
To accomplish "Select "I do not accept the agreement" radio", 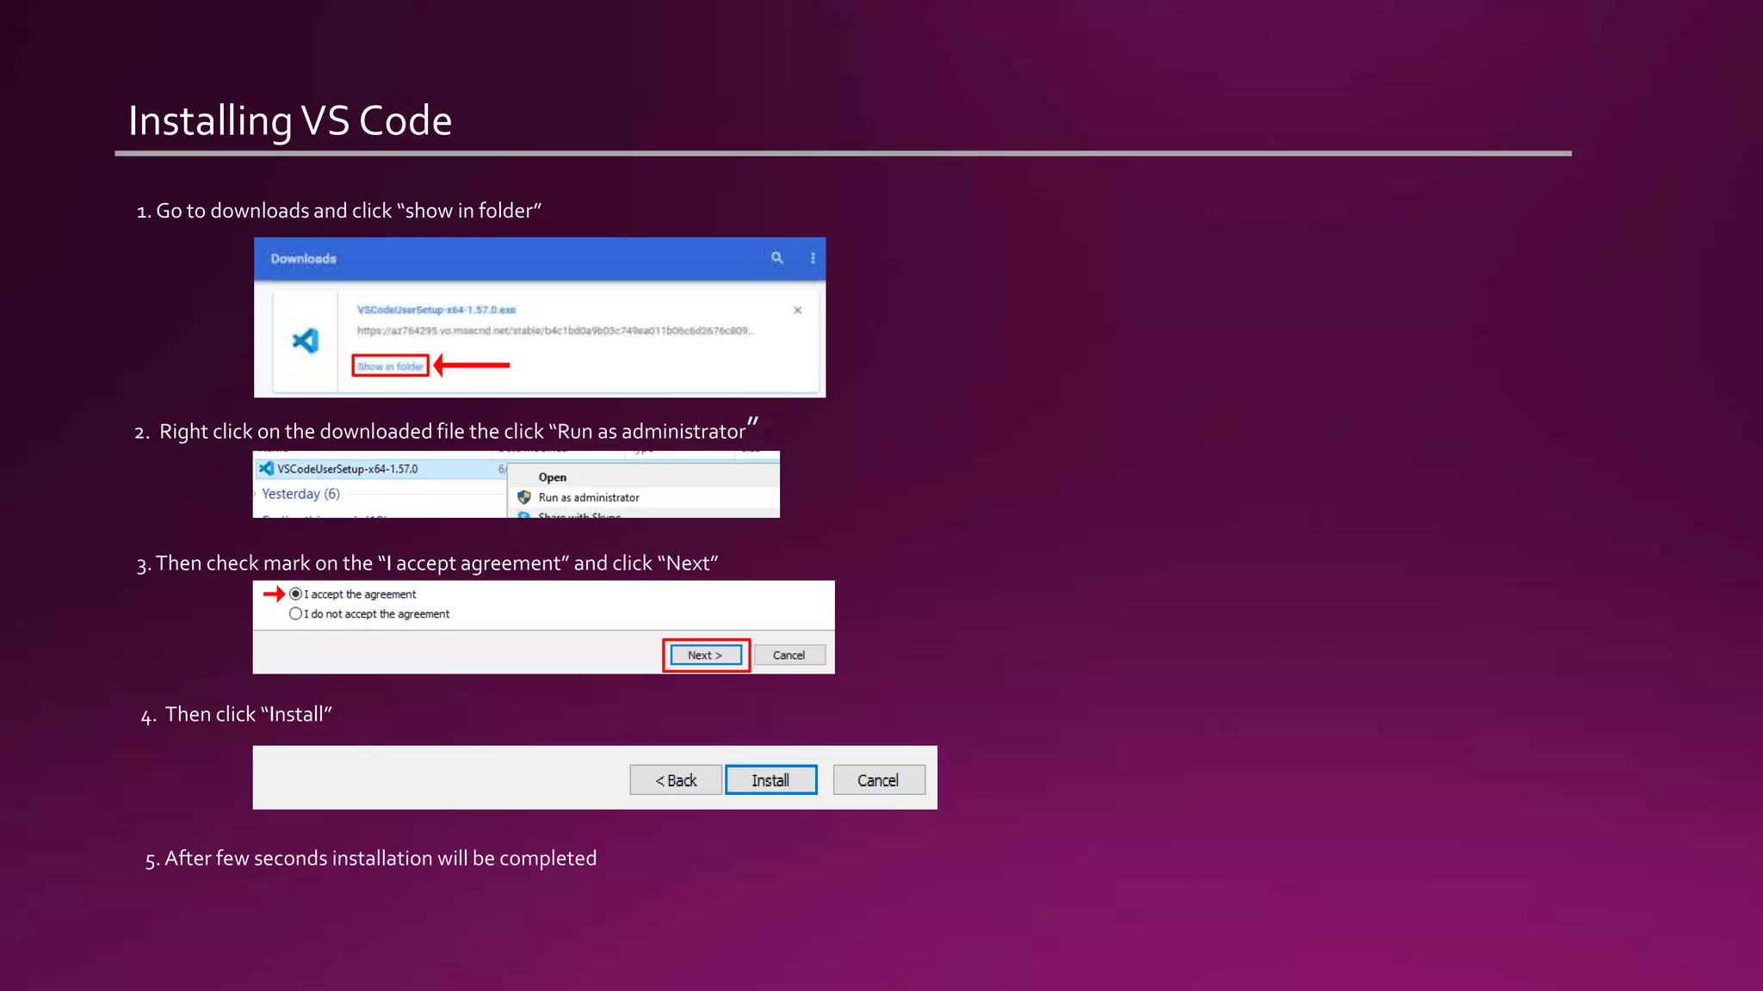I will tap(296, 614).
